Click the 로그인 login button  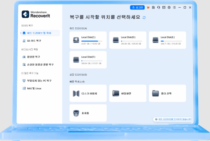click(137, 7)
